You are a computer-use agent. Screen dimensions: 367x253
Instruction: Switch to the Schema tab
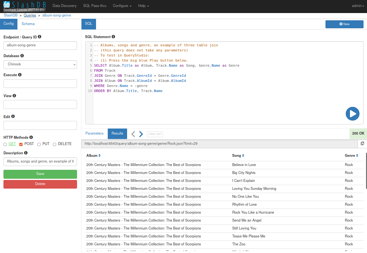(28, 24)
